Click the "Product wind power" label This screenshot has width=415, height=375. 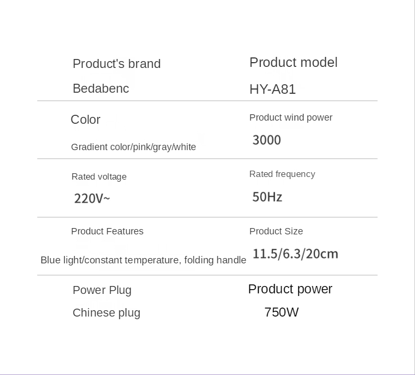pos(291,117)
